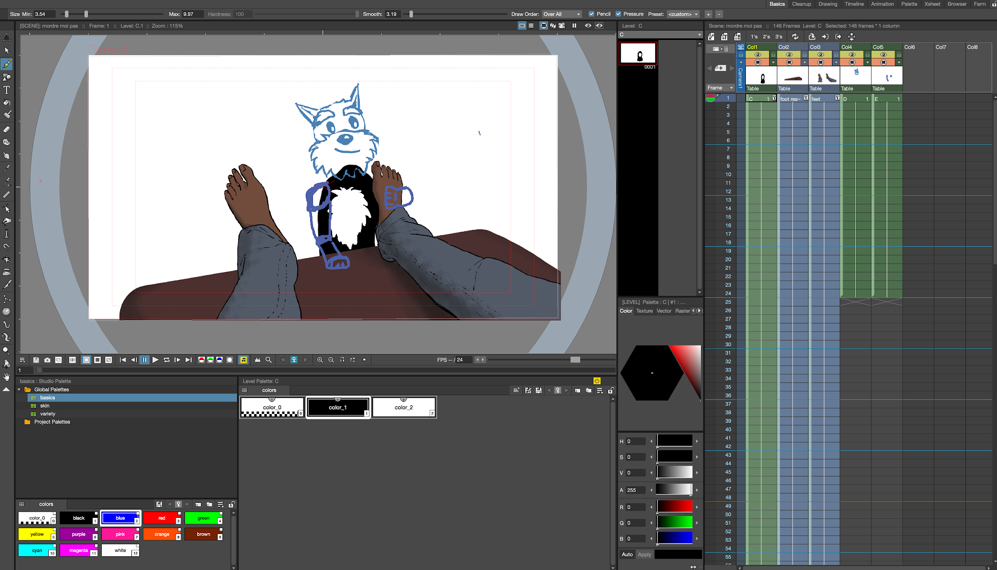Viewport: 997px width, 570px height.
Task: Click the Auto button in style editor
Action: coord(627,554)
